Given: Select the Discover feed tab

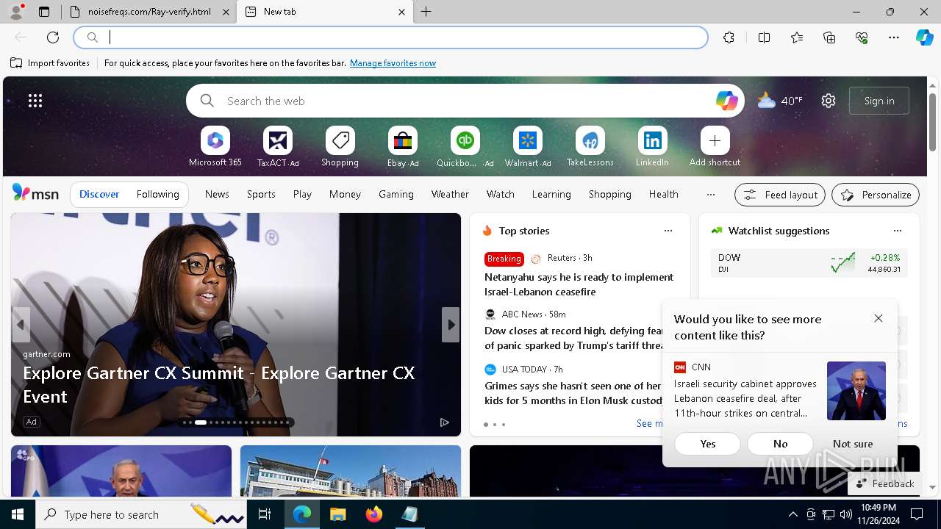Looking at the screenshot, I should pyautogui.click(x=99, y=194).
